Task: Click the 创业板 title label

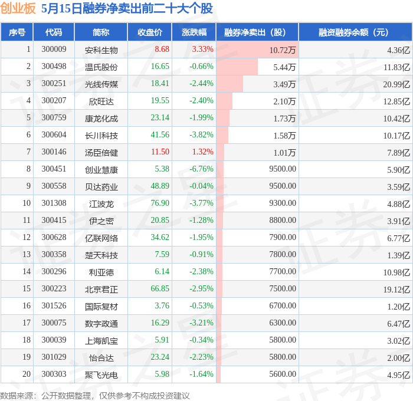Action: coord(18,8)
